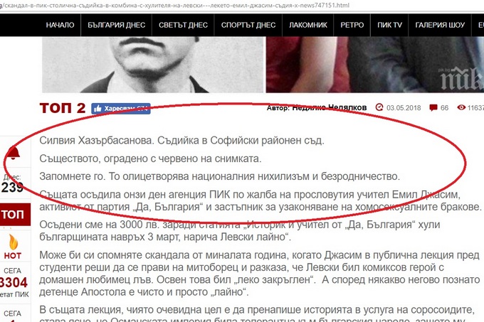Open ГАЛЕРИЯ ШОУ menu item
The width and height of the screenshot is (484, 322).
point(440,25)
